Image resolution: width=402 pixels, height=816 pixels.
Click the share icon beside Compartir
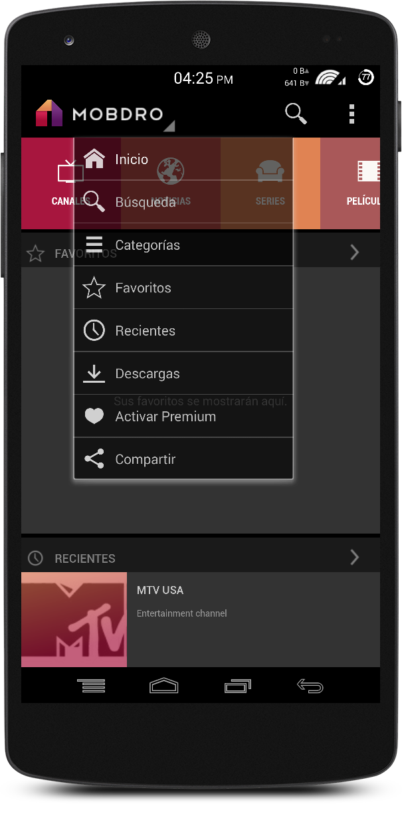94,459
